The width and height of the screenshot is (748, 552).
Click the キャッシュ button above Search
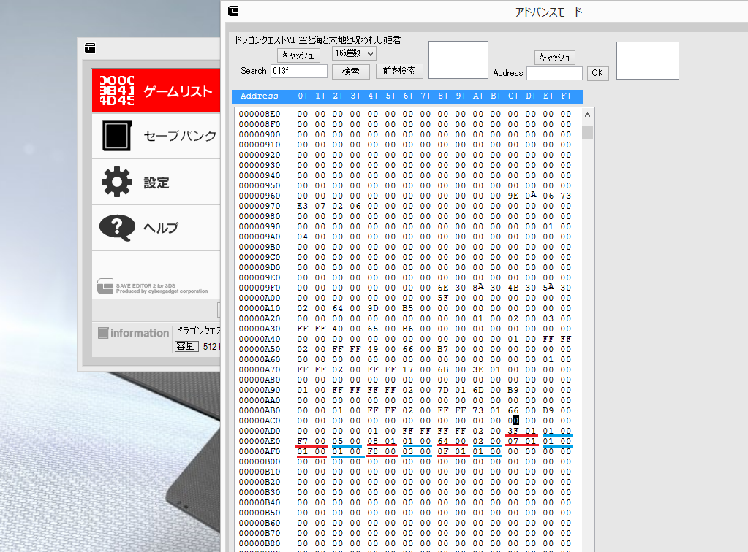298,55
